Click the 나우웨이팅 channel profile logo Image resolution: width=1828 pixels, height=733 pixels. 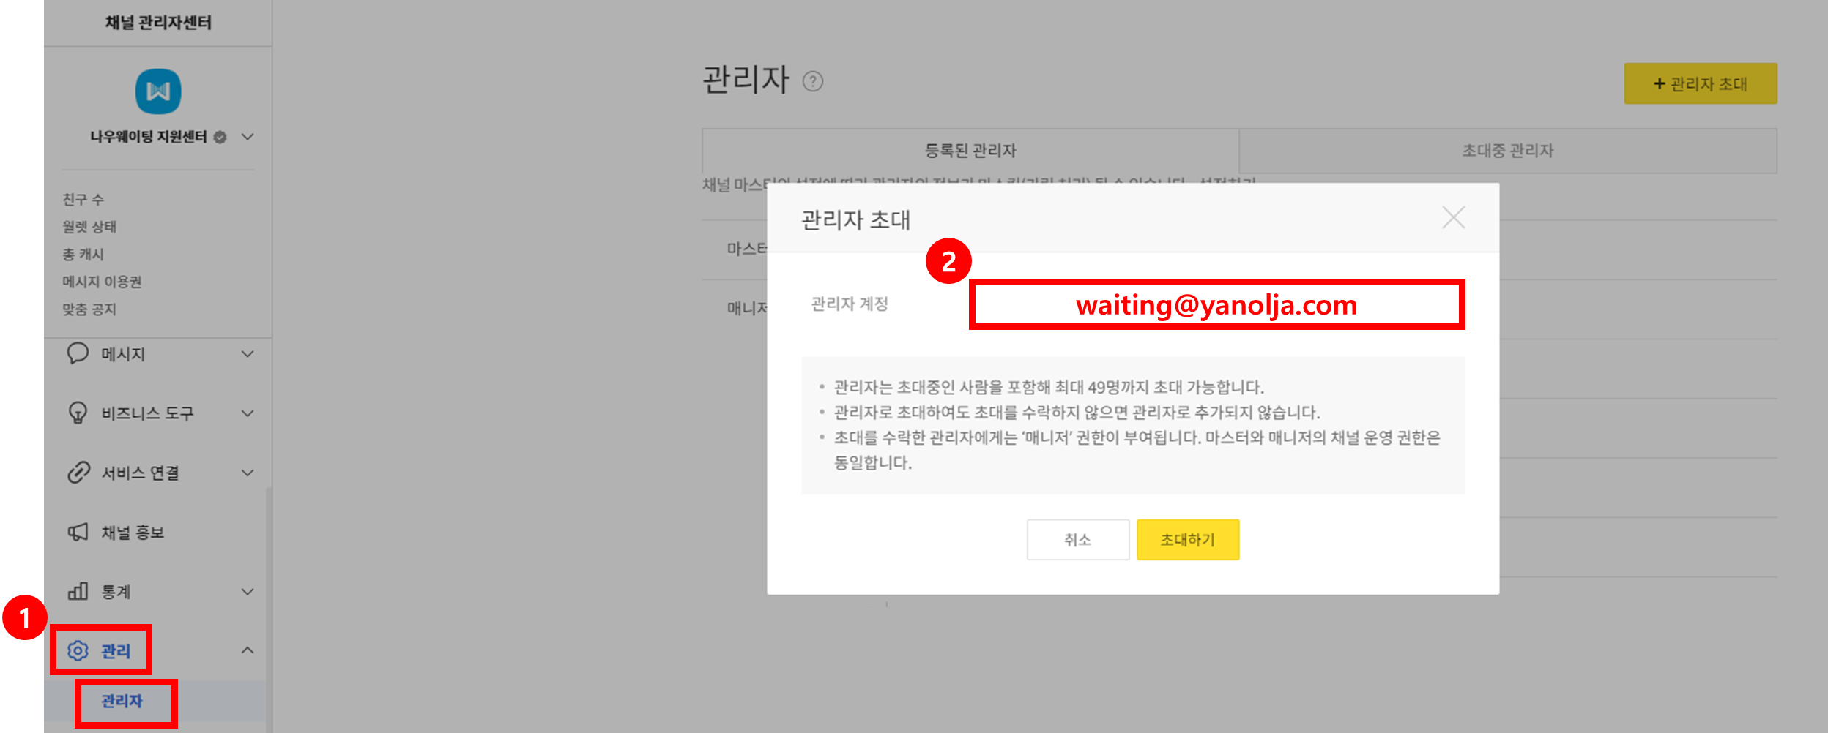click(158, 91)
